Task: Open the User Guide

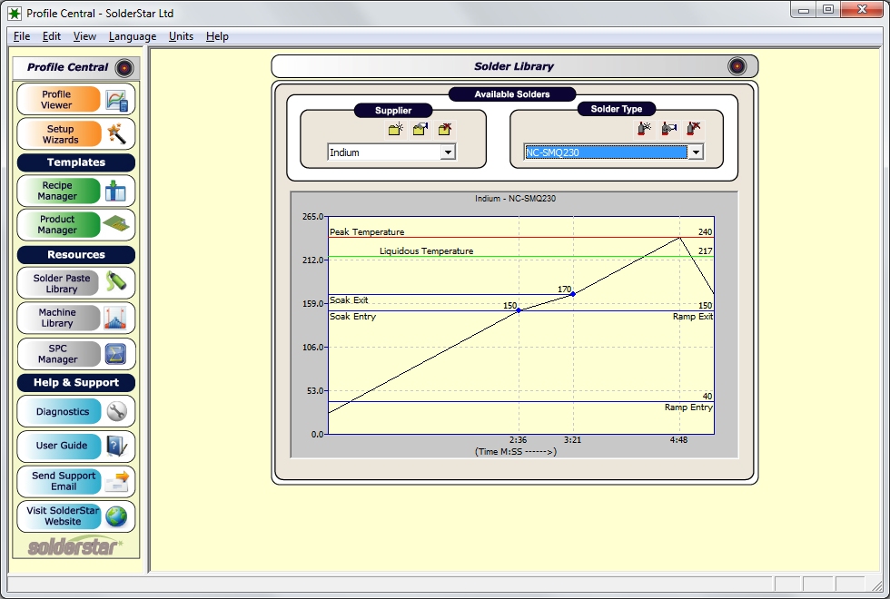Action: tap(76, 446)
